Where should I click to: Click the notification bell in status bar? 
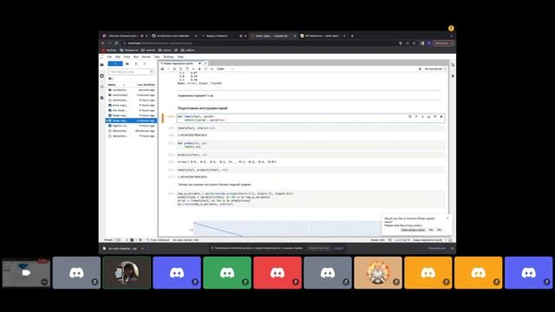[450, 240]
